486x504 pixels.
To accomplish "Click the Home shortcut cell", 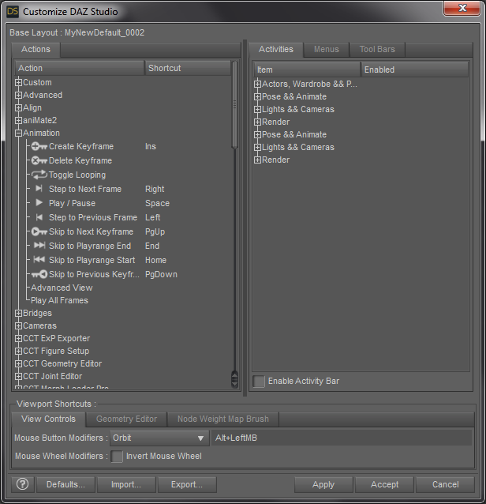I will (x=155, y=260).
